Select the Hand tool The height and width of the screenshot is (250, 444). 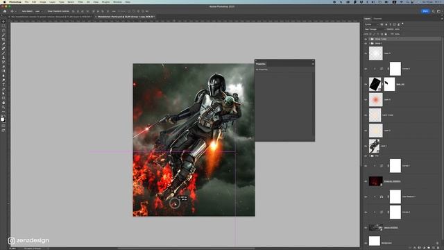3,103
